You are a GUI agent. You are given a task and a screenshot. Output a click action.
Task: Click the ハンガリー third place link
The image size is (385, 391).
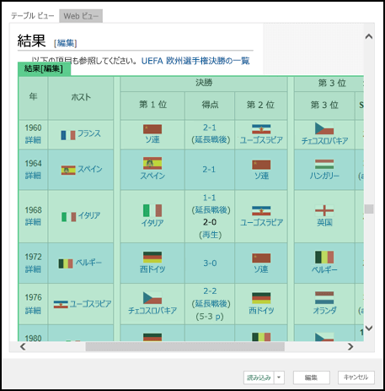(324, 176)
